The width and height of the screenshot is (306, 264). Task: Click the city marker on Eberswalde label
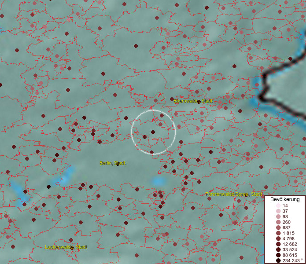(x=199, y=102)
